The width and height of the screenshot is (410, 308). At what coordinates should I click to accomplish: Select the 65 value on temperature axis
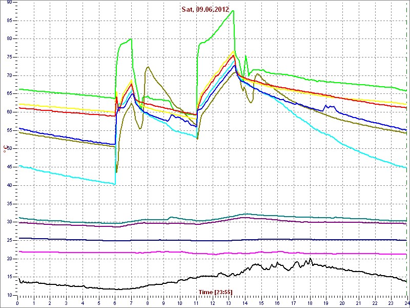tap(10, 94)
